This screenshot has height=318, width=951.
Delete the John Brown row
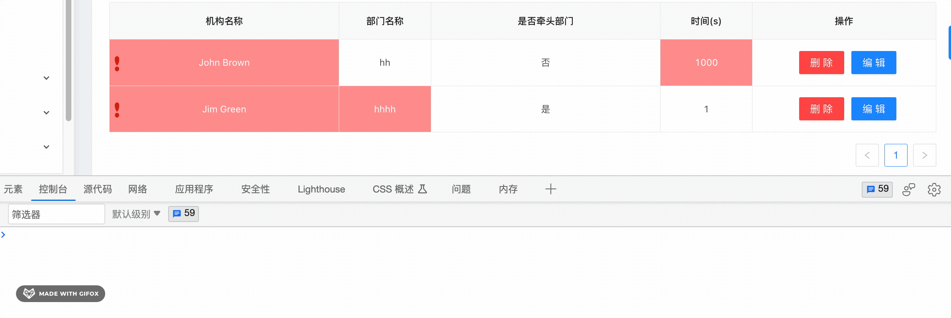[x=821, y=63]
